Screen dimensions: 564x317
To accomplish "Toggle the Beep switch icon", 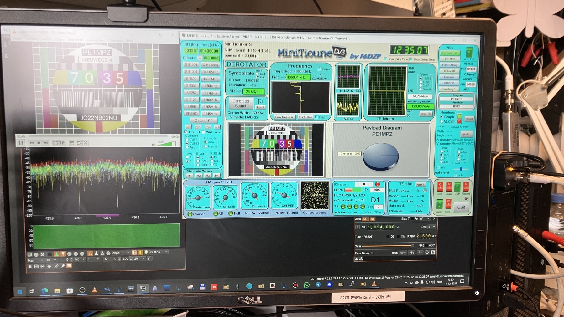I will point(440,187).
